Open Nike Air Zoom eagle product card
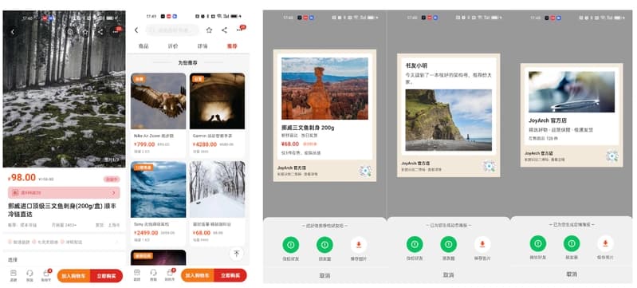 point(159,115)
